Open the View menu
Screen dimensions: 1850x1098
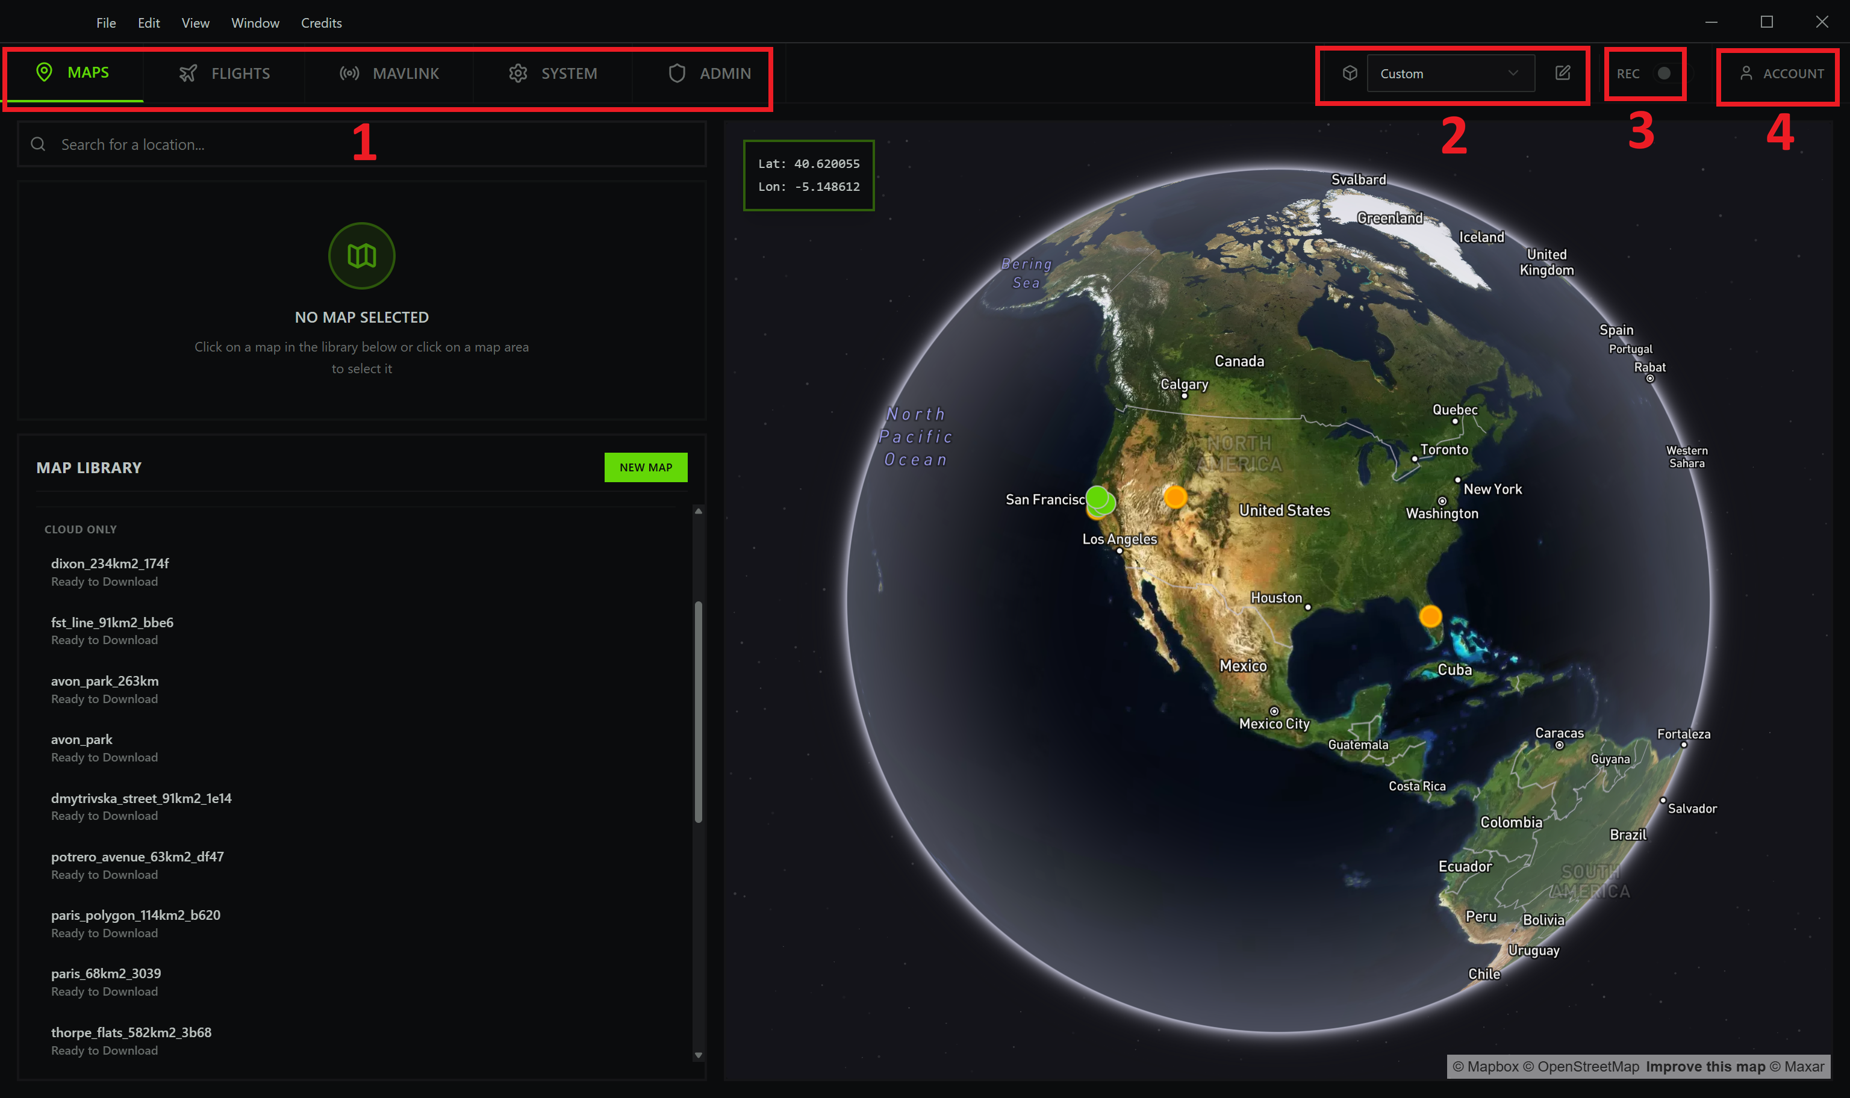195,23
